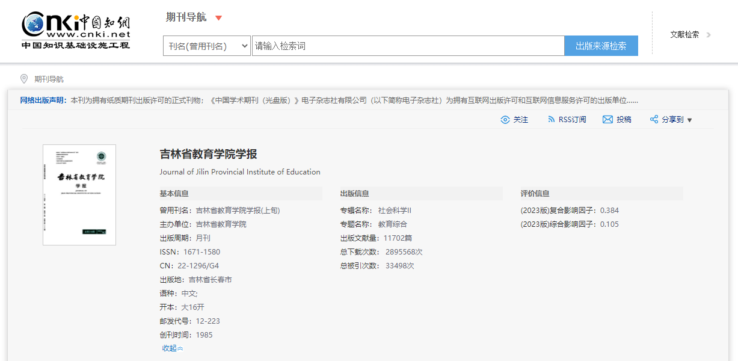The height and width of the screenshot is (361, 738).
Task: Click the 吉林省教育学院学报 journal title
Action: click(x=208, y=154)
